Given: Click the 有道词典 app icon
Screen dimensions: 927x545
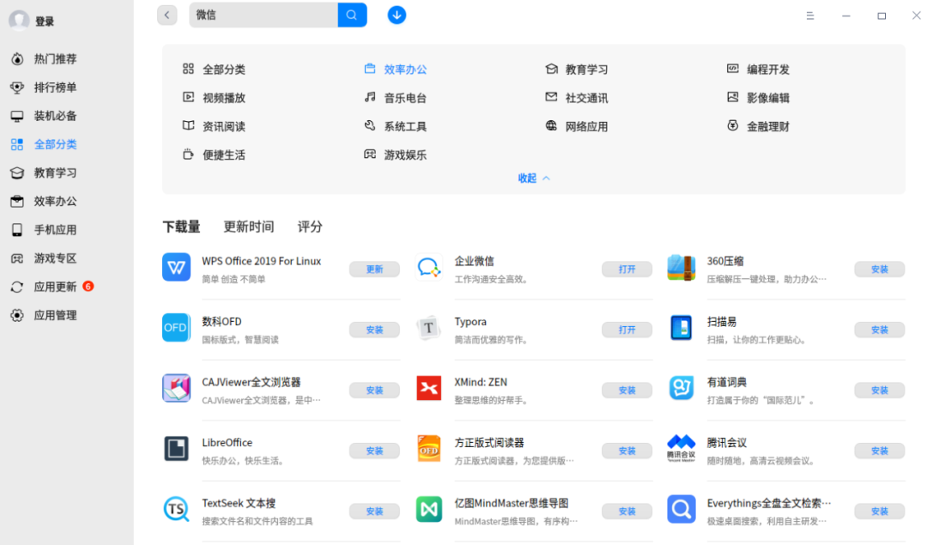Looking at the screenshot, I should point(681,388).
